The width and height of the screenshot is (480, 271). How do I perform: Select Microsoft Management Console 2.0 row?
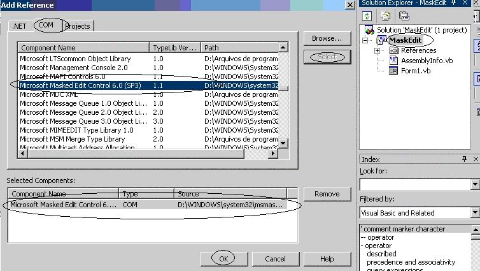click(x=148, y=68)
